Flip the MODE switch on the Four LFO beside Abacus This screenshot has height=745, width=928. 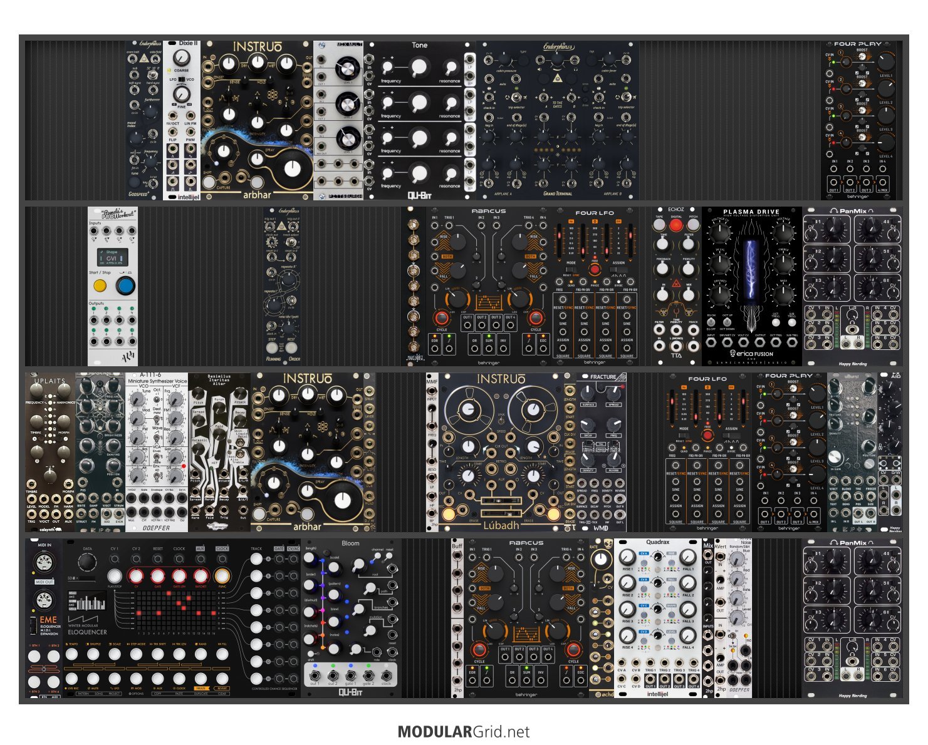[571, 269]
